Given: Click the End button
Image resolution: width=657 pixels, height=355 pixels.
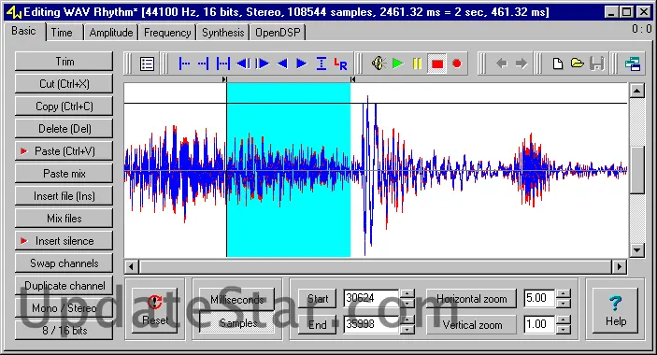Looking at the screenshot, I should 317,324.
